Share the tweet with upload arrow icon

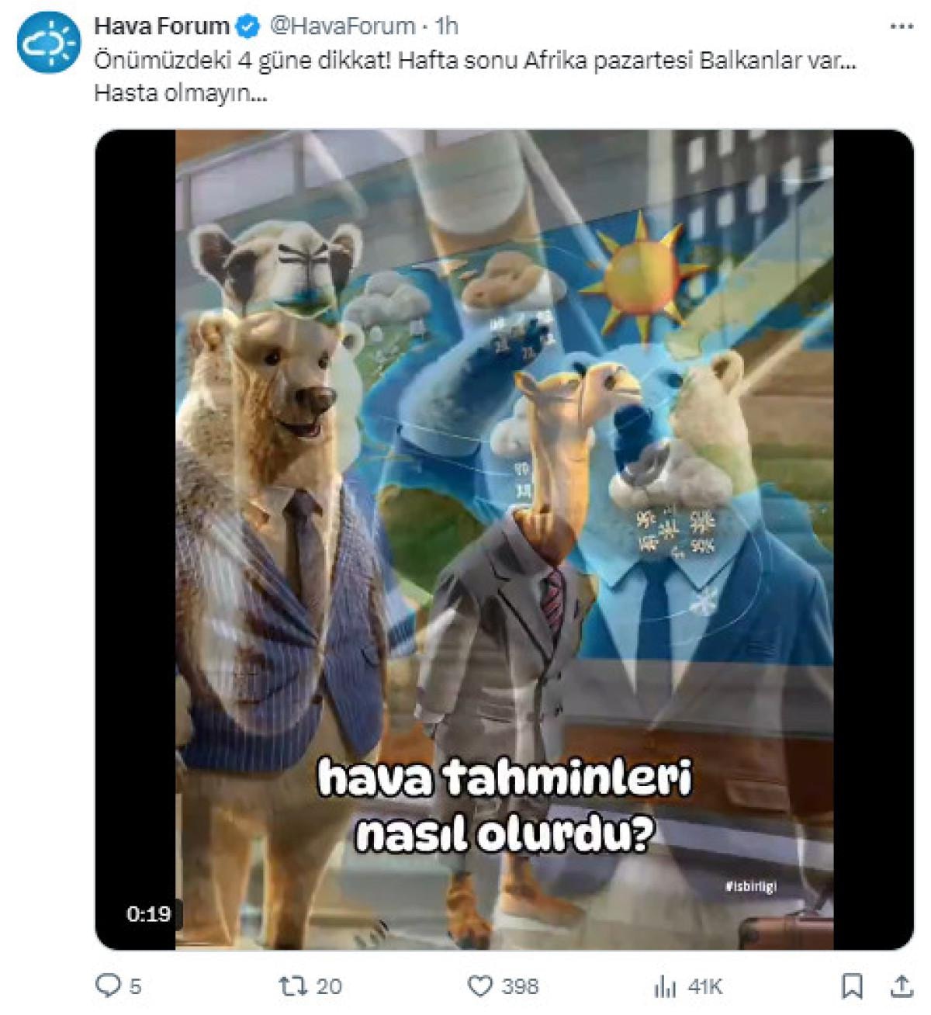point(901,986)
